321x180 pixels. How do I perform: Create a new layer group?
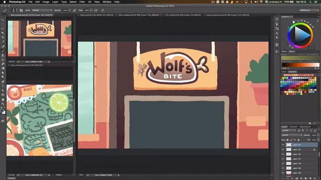(306, 178)
